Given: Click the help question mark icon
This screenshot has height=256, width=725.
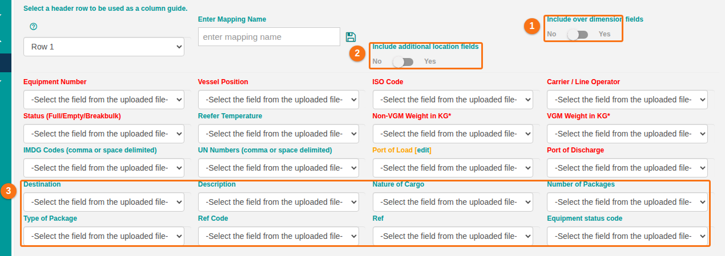Looking at the screenshot, I should 33,27.
